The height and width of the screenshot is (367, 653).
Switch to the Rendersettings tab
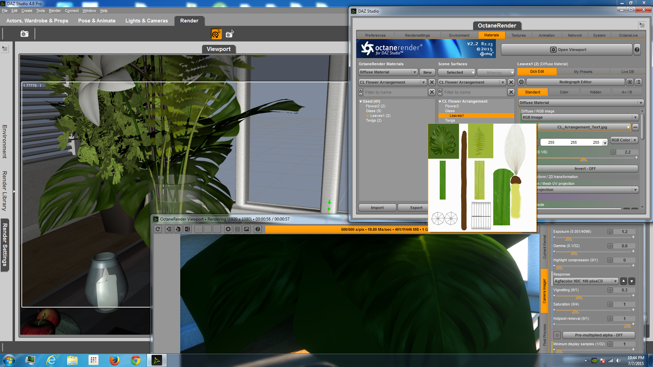point(417,35)
